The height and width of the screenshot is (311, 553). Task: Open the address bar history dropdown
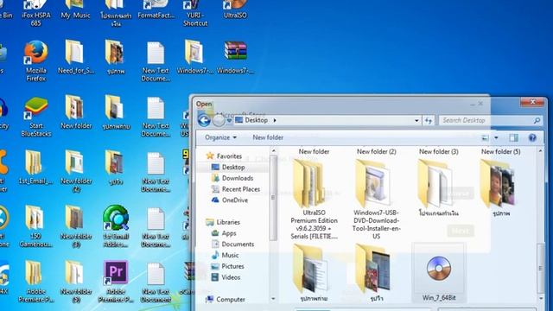click(x=416, y=121)
